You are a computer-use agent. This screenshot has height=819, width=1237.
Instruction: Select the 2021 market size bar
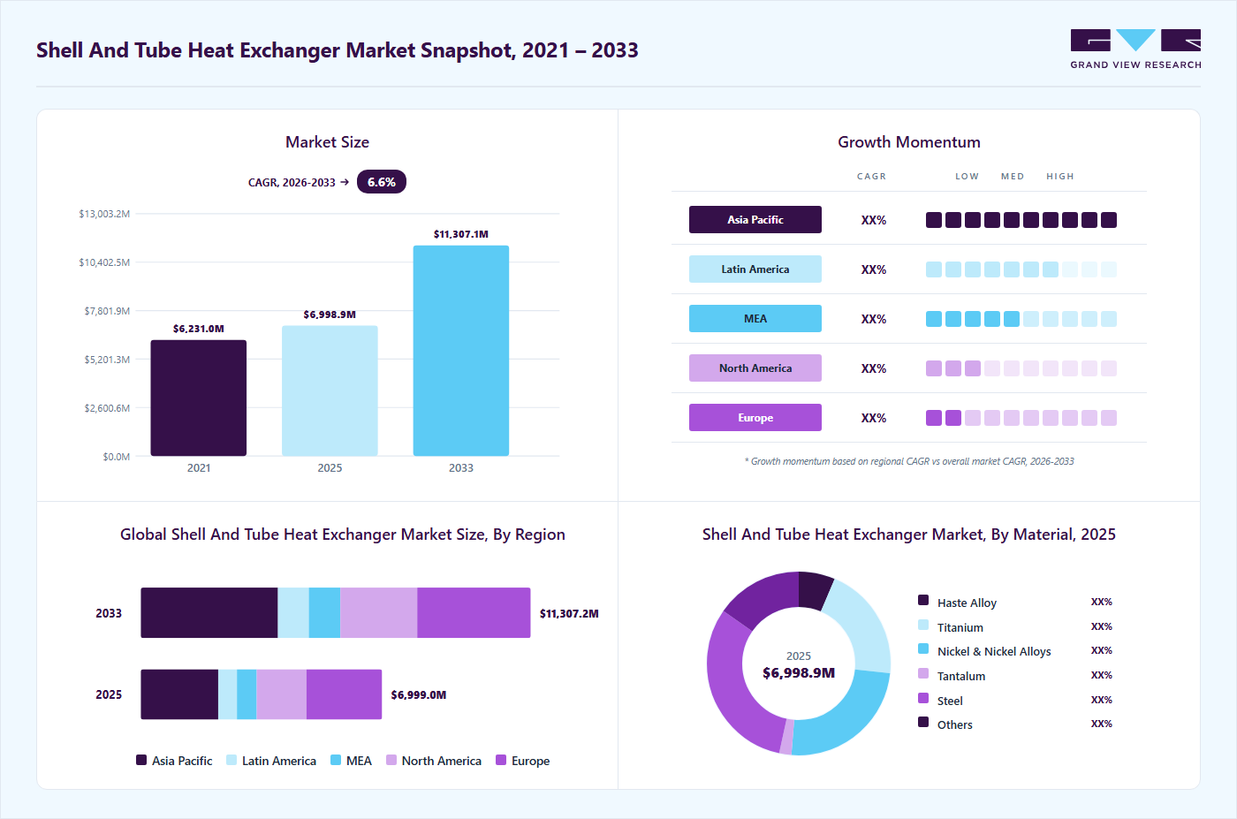199,398
